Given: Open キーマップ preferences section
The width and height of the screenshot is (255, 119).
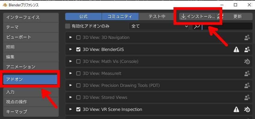Looking at the screenshot, I should tap(31, 112).
